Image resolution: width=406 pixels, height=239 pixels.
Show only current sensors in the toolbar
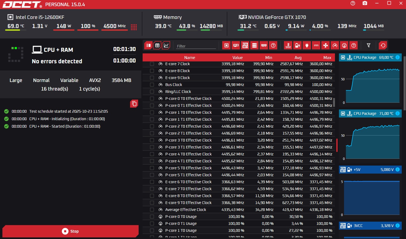click(x=316, y=45)
